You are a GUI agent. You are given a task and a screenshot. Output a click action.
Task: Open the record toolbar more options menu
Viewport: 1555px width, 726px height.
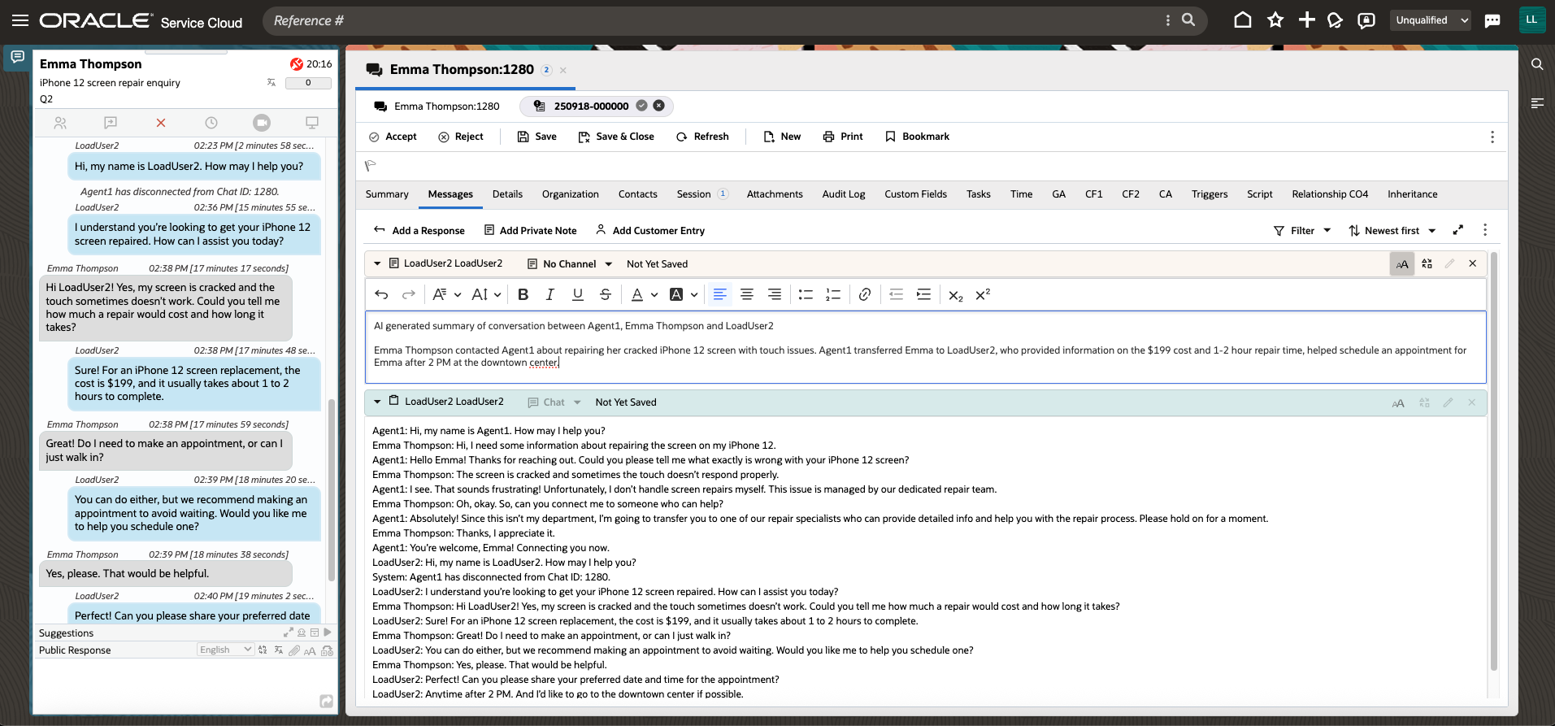[x=1492, y=137]
